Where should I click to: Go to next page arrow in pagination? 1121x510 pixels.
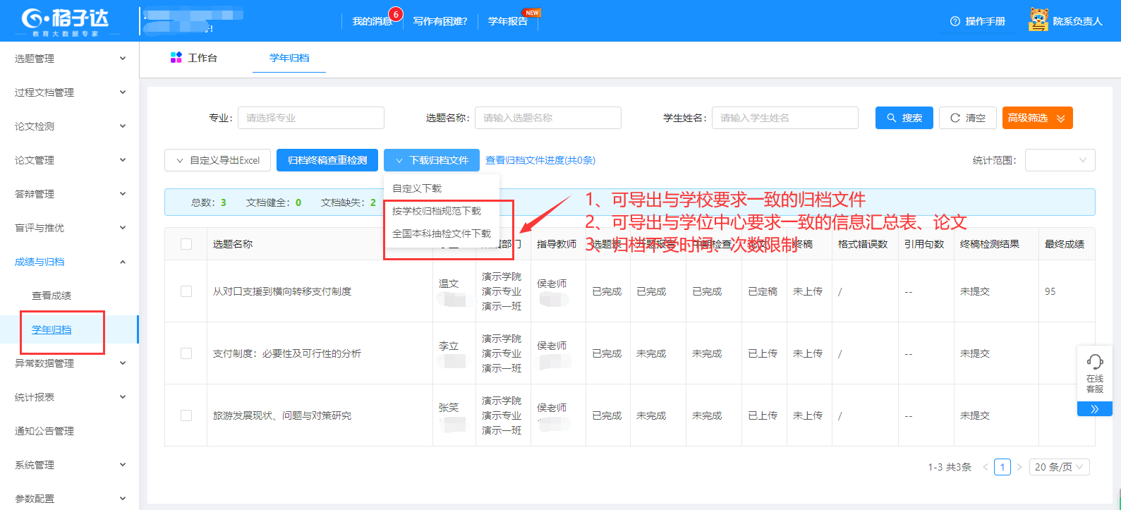[x=1019, y=467]
